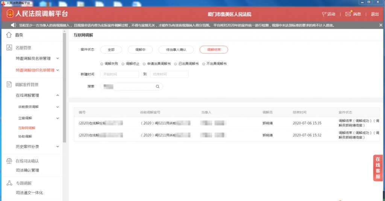The width and height of the screenshot is (385, 201).
Task: Go to 首页 in the sidebar
Action: coord(19,35)
